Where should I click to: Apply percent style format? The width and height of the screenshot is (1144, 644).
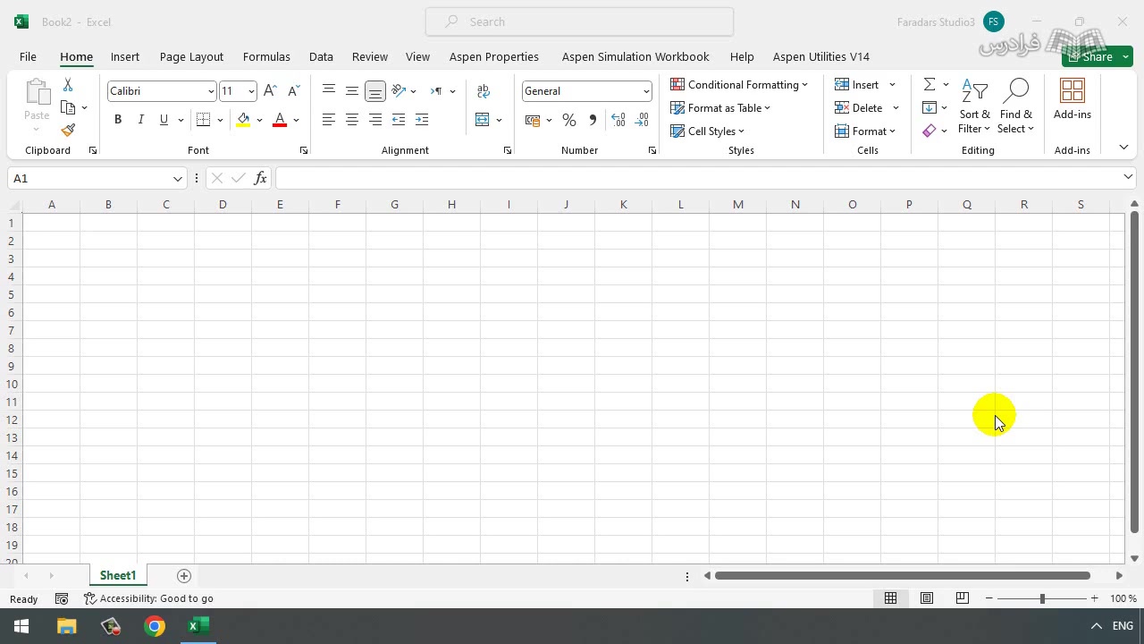[x=569, y=120]
